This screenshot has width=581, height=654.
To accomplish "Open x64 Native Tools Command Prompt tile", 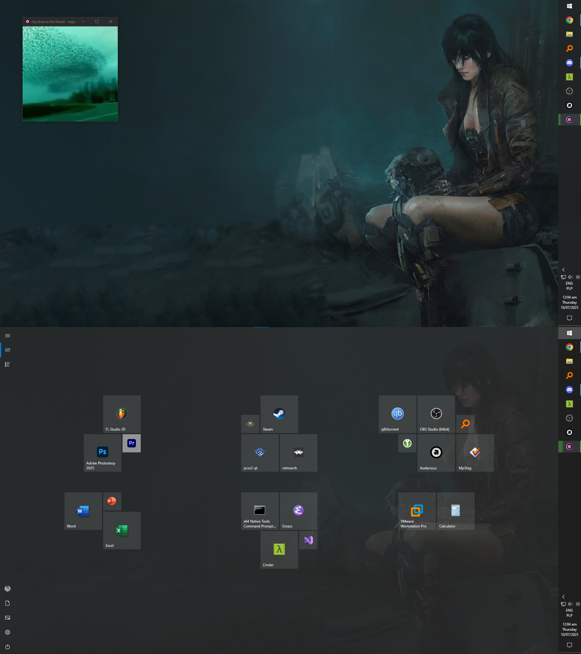I will click(x=260, y=511).
